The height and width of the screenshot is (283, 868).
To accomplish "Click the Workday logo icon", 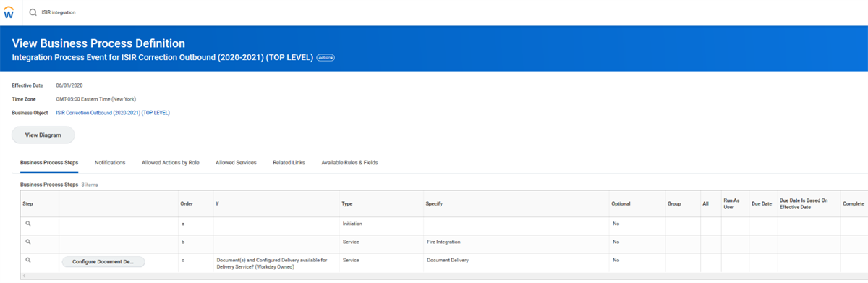I will [10, 12].
